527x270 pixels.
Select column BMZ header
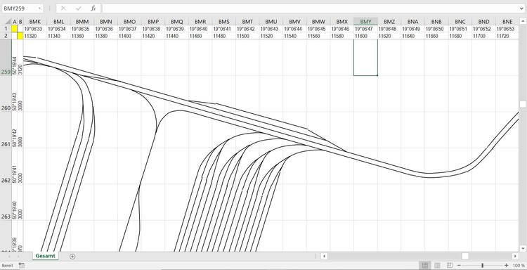coord(389,22)
